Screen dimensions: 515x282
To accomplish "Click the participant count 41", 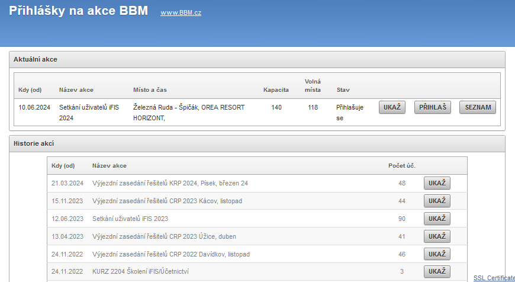I will (x=402, y=236).
